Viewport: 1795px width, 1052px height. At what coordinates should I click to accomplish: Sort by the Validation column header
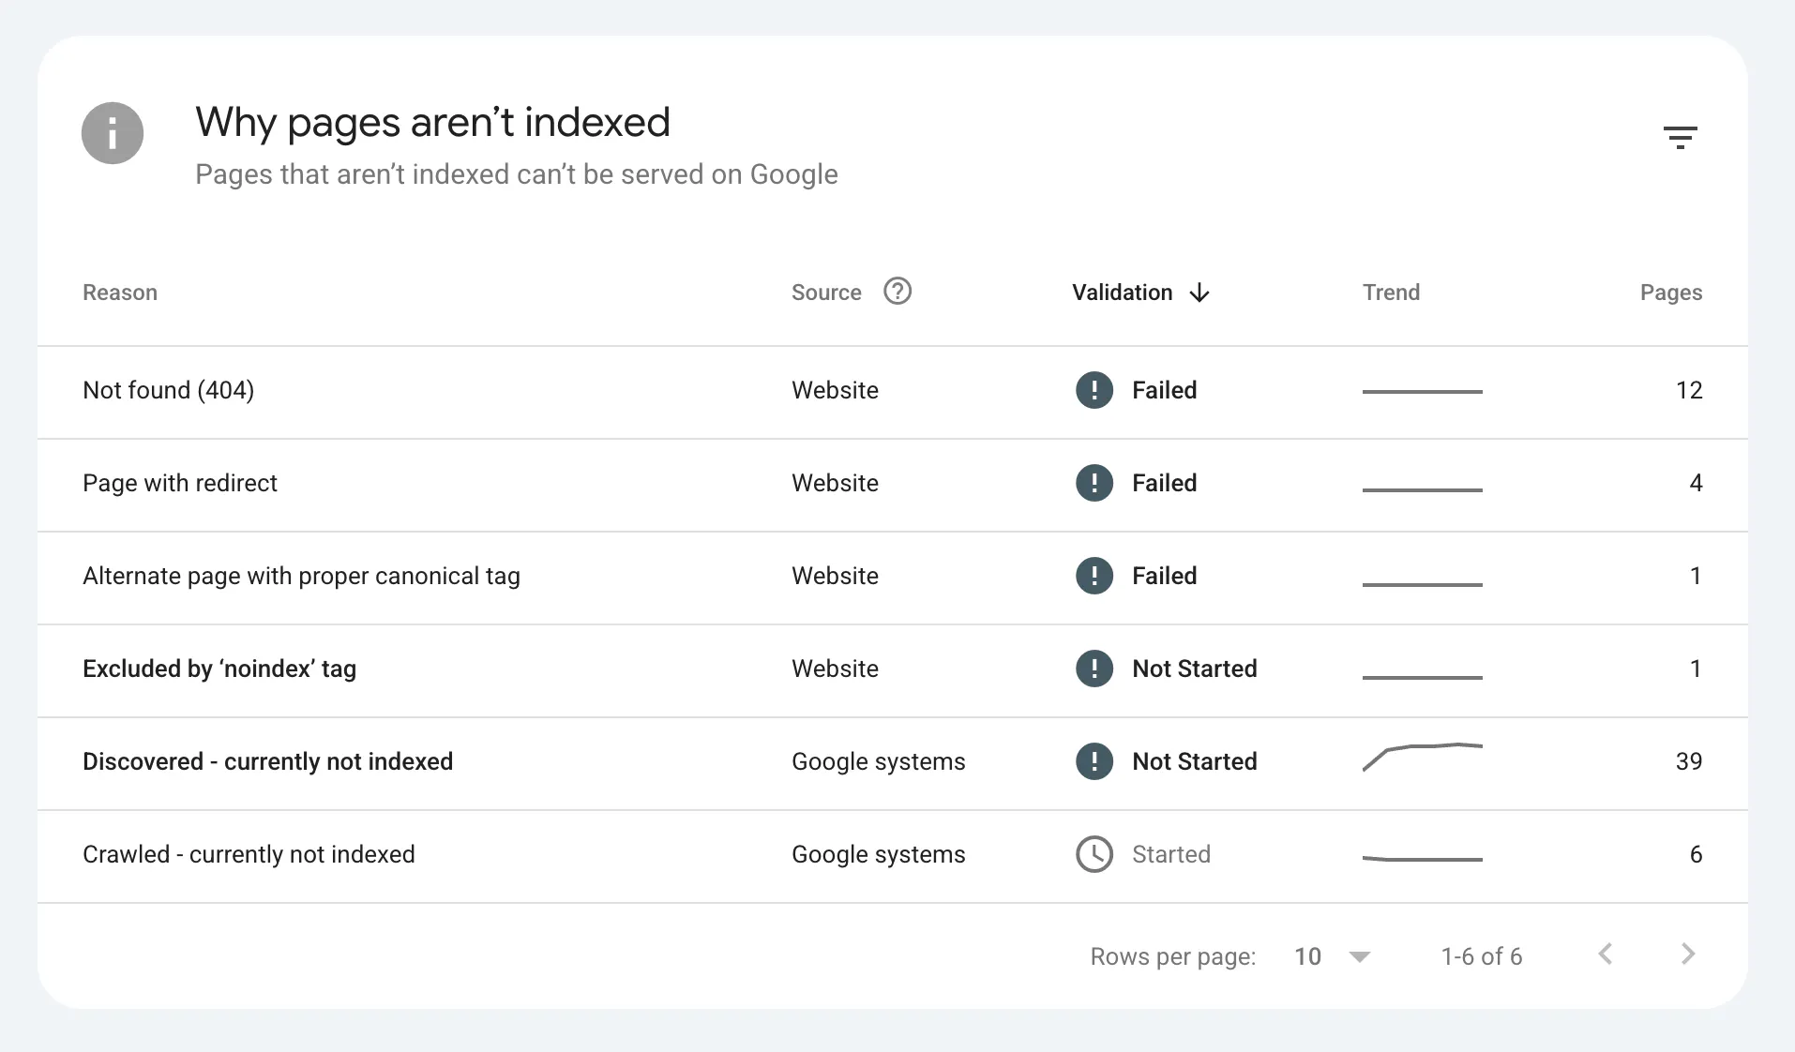point(1122,293)
